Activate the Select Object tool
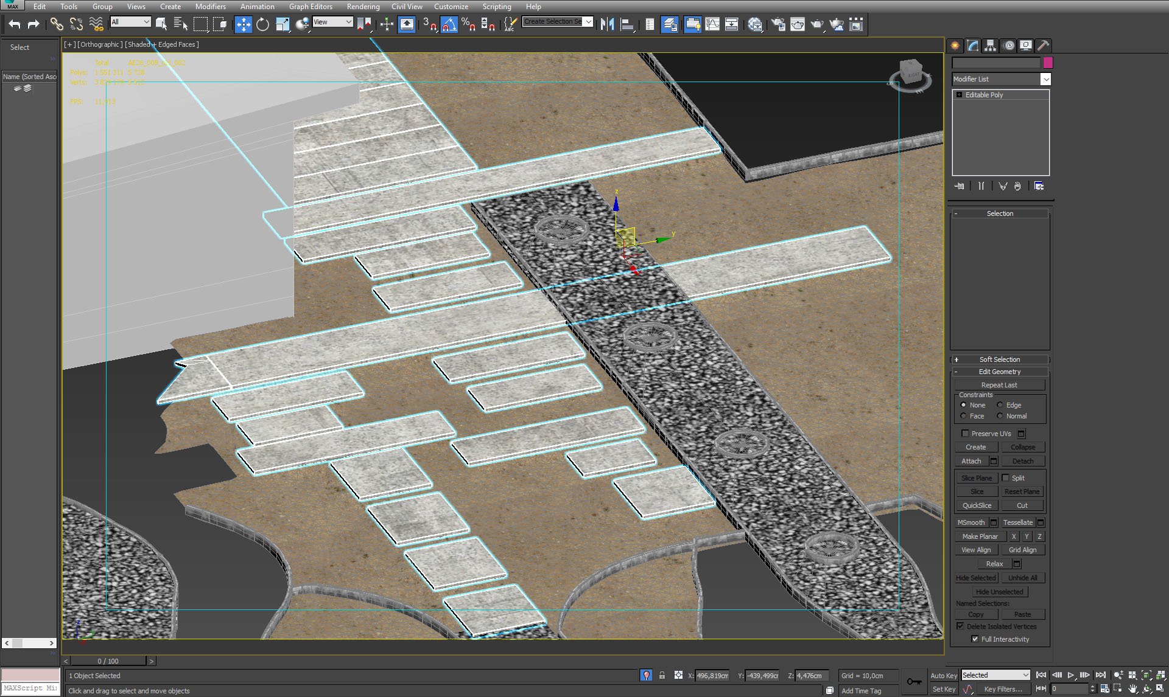This screenshot has height=697, width=1169. point(161,24)
